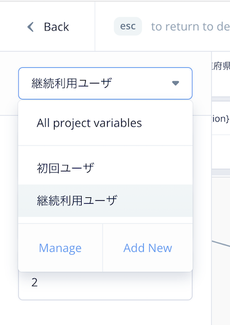Click the Back label text
230x325 pixels.
coord(56,27)
